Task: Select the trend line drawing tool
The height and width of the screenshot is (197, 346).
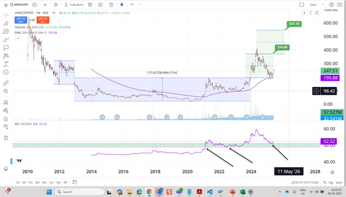Action: coord(6,23)
